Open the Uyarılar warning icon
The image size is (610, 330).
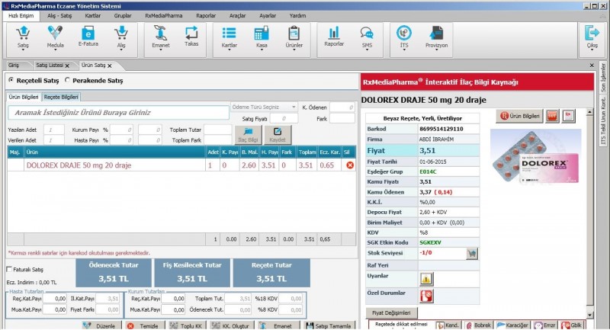pyautogui.click(x=426, y=279)
